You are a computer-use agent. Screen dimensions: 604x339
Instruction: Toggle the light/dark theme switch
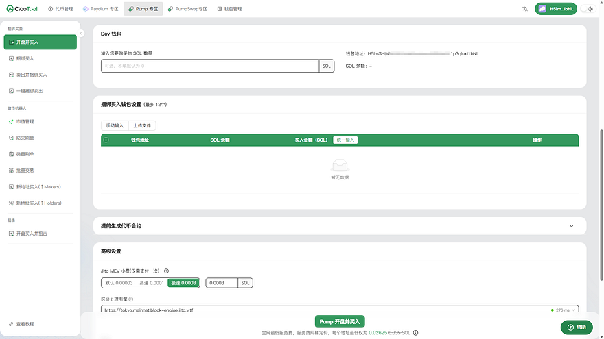pyautogui.click(x=588, y=9)
